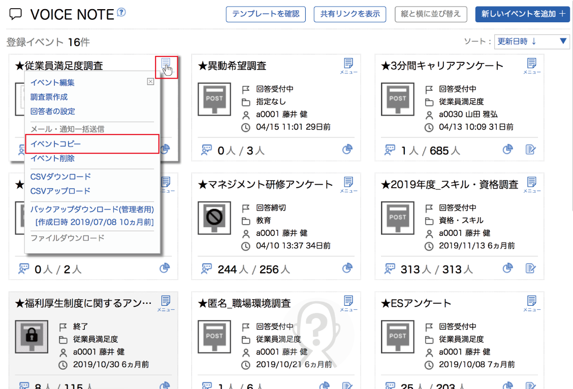Click バックアップダウンロード(管理者用) link

coord(92,209)
